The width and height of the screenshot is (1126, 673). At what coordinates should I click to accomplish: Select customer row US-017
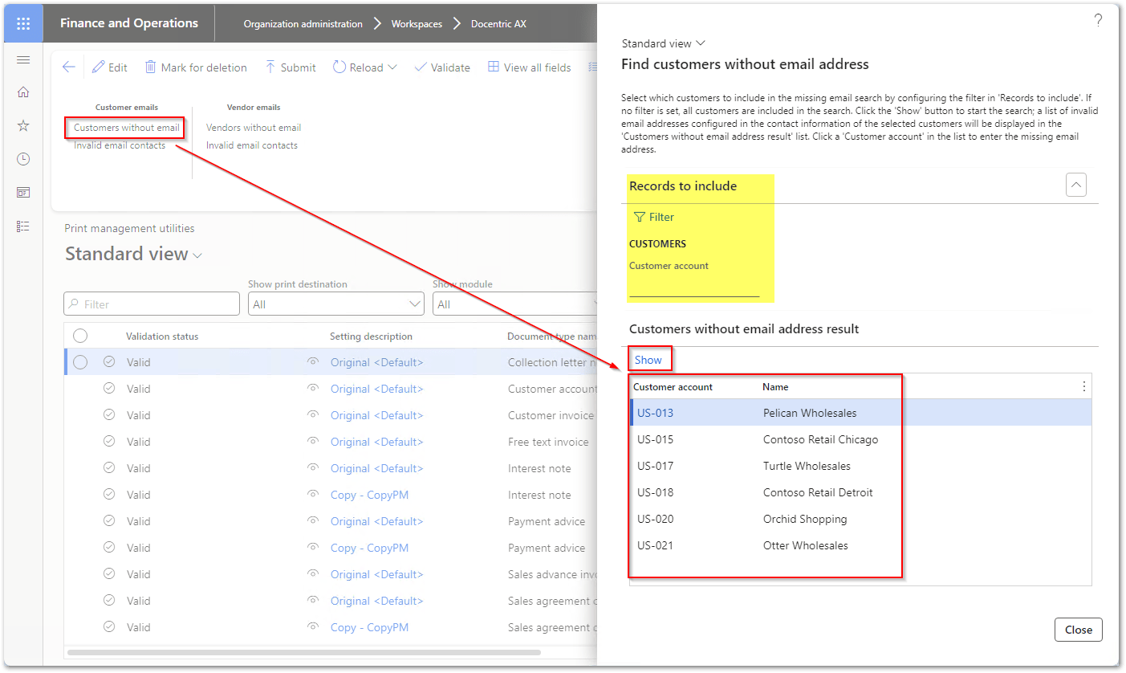860,466
